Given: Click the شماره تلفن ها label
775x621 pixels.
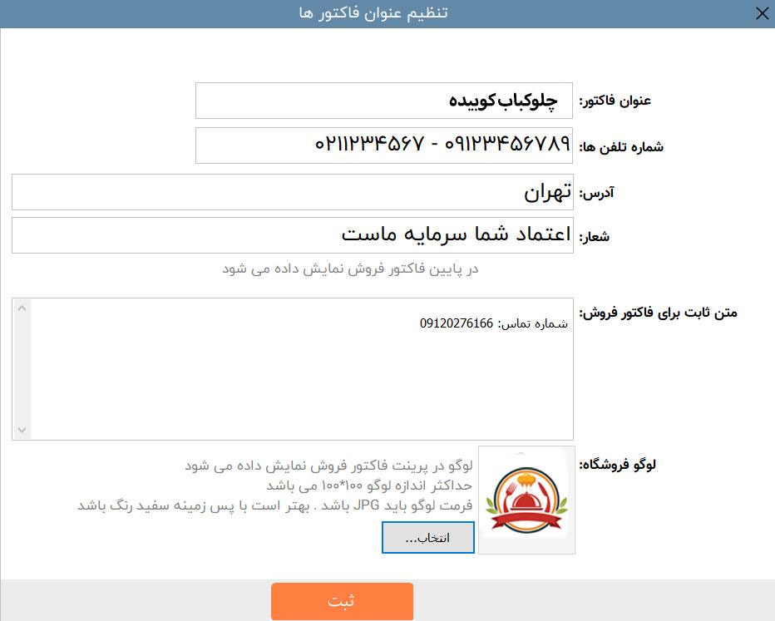Looking at the screenshot, I should pos(621,146).
